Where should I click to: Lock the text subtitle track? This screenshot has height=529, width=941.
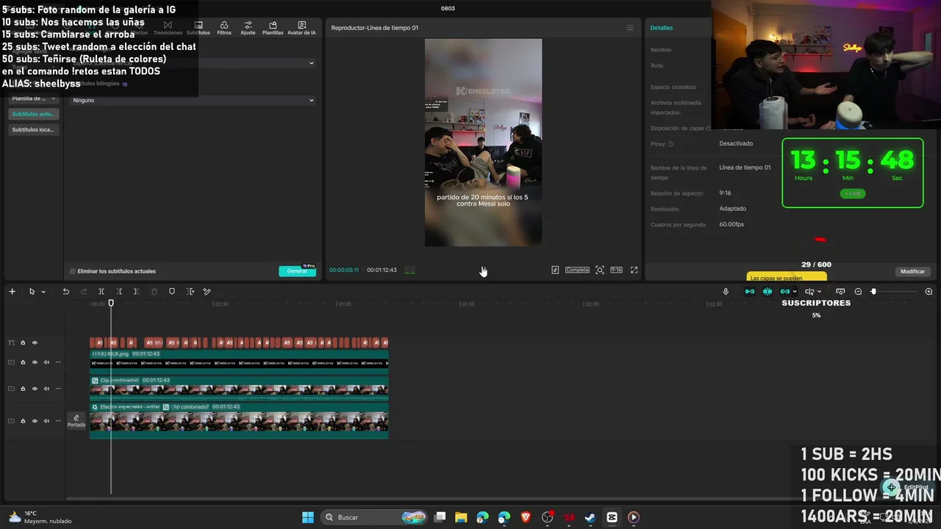[23, 343]
